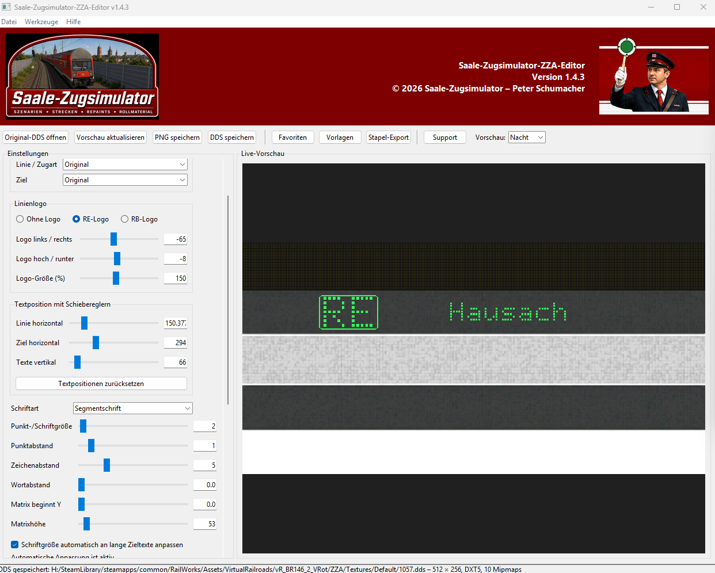
Task: Open the Ziel dropdown
Action: (x=125, y=180)
